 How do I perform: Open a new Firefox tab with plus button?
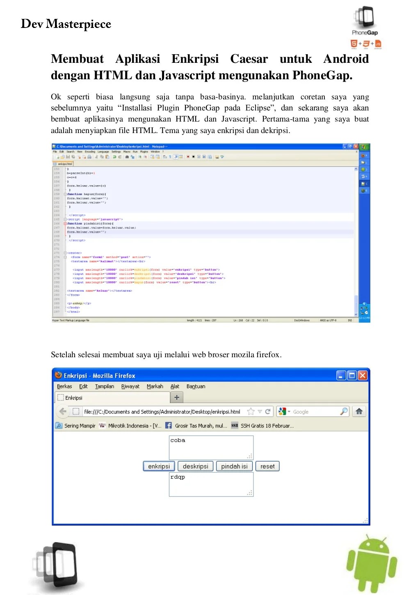(177, 397)
